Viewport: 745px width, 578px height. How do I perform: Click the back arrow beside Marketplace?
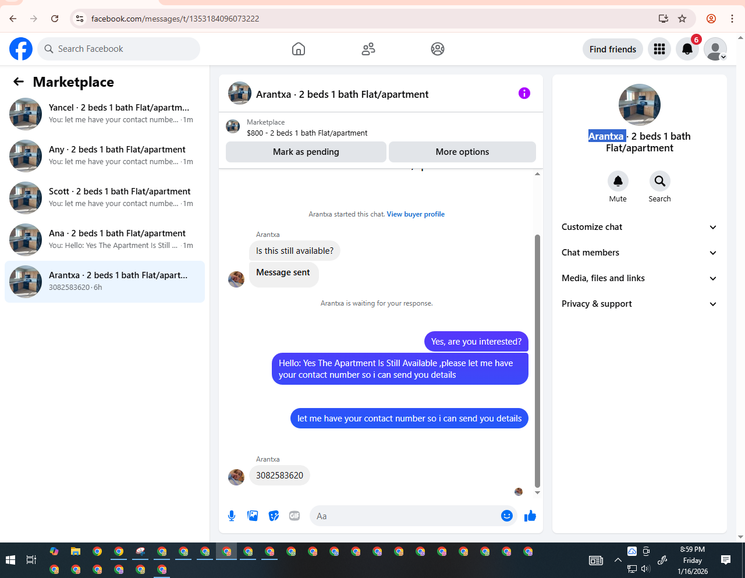click(19, 82)
